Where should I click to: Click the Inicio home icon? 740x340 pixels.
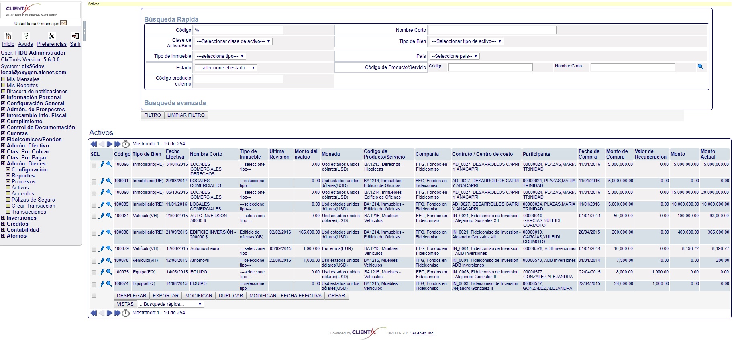[8, 36]
